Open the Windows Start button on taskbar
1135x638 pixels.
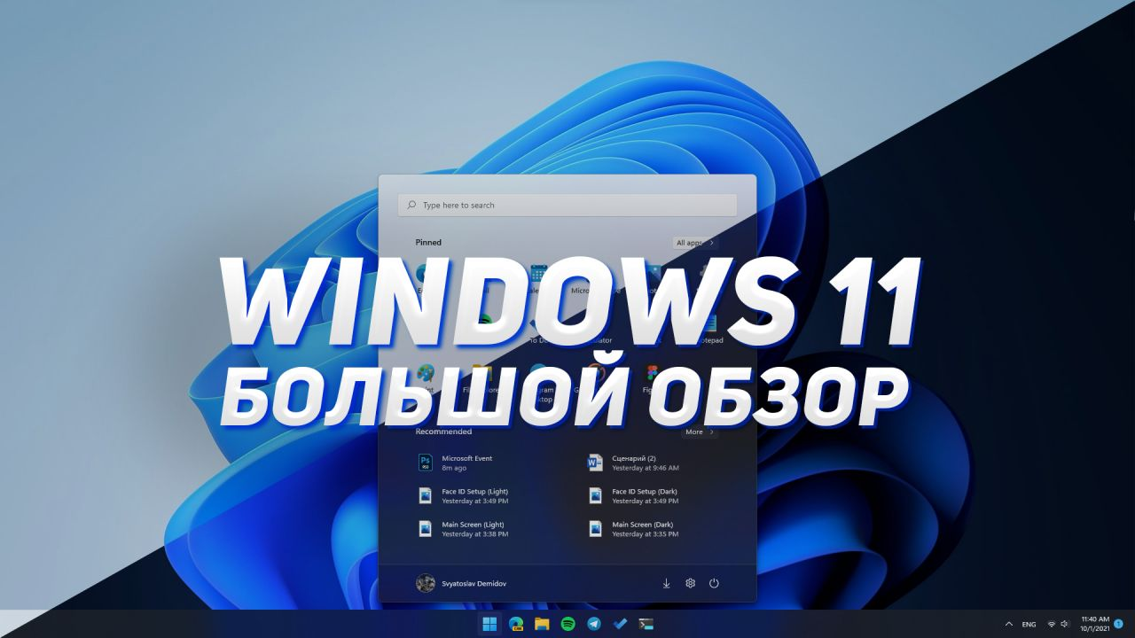tap(489, 624)
